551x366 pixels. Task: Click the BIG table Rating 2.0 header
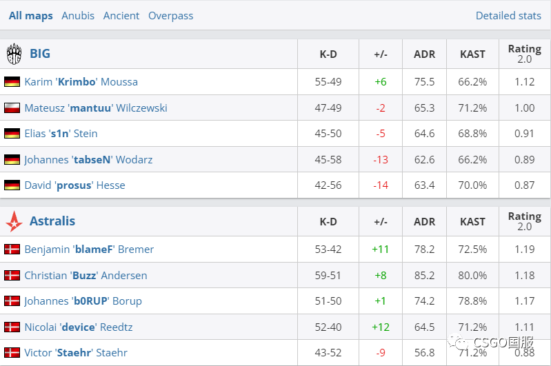pos(524,54)
